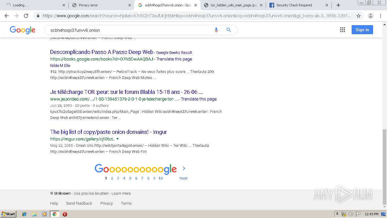This screenshot has width=387, height=218.
Task: Click the next page chevron arrow
Action: [x=184, y=168]
